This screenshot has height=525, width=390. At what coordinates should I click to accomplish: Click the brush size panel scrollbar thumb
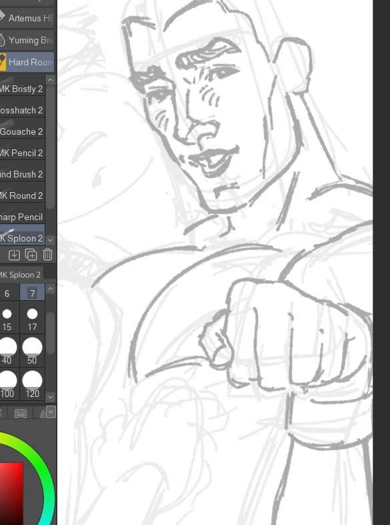[50, 333]
